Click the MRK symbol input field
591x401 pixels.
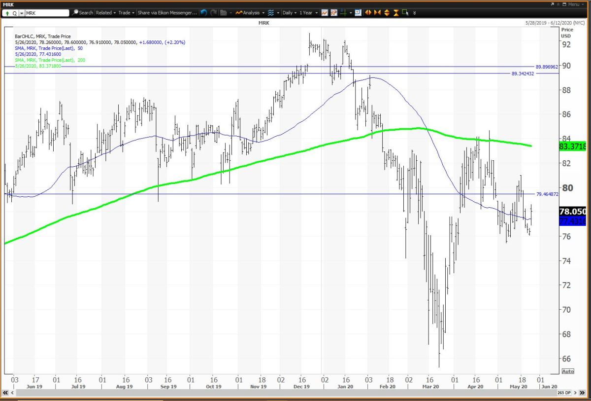(47, 13)
